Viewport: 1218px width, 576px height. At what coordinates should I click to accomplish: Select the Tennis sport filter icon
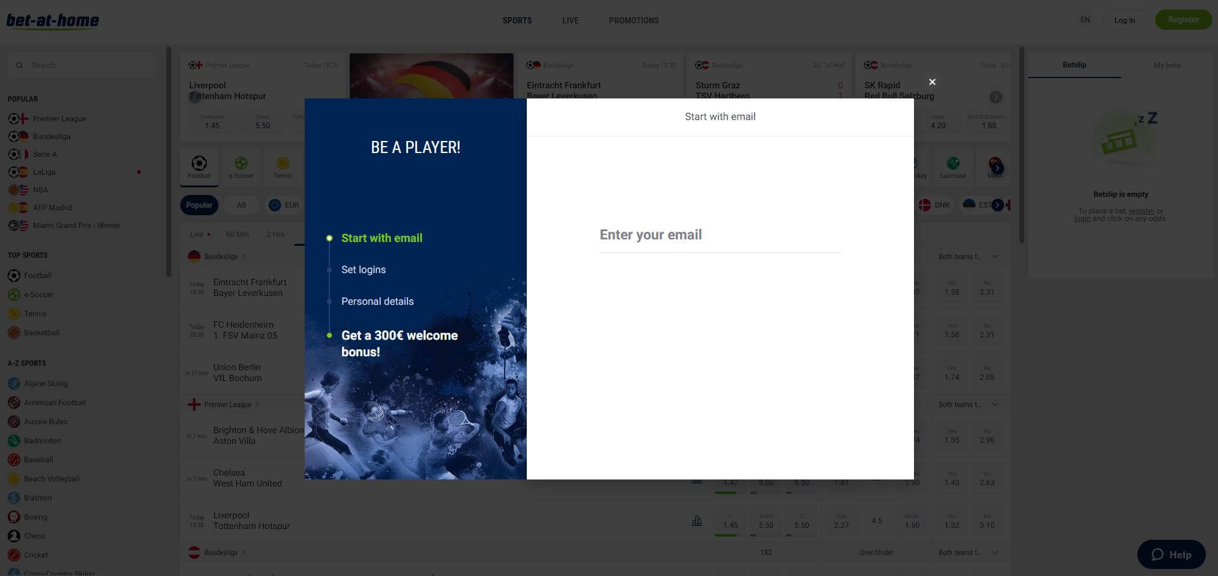tap(282, 163)
